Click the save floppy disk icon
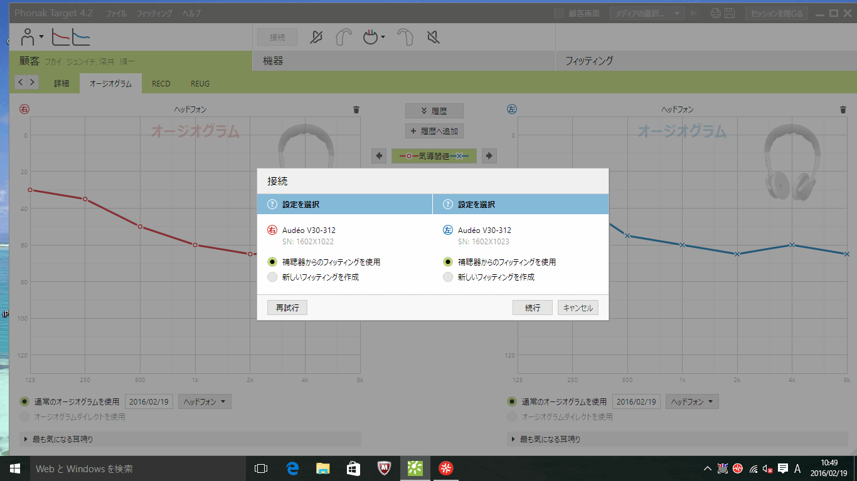857x481 pixels. point(730,13)
